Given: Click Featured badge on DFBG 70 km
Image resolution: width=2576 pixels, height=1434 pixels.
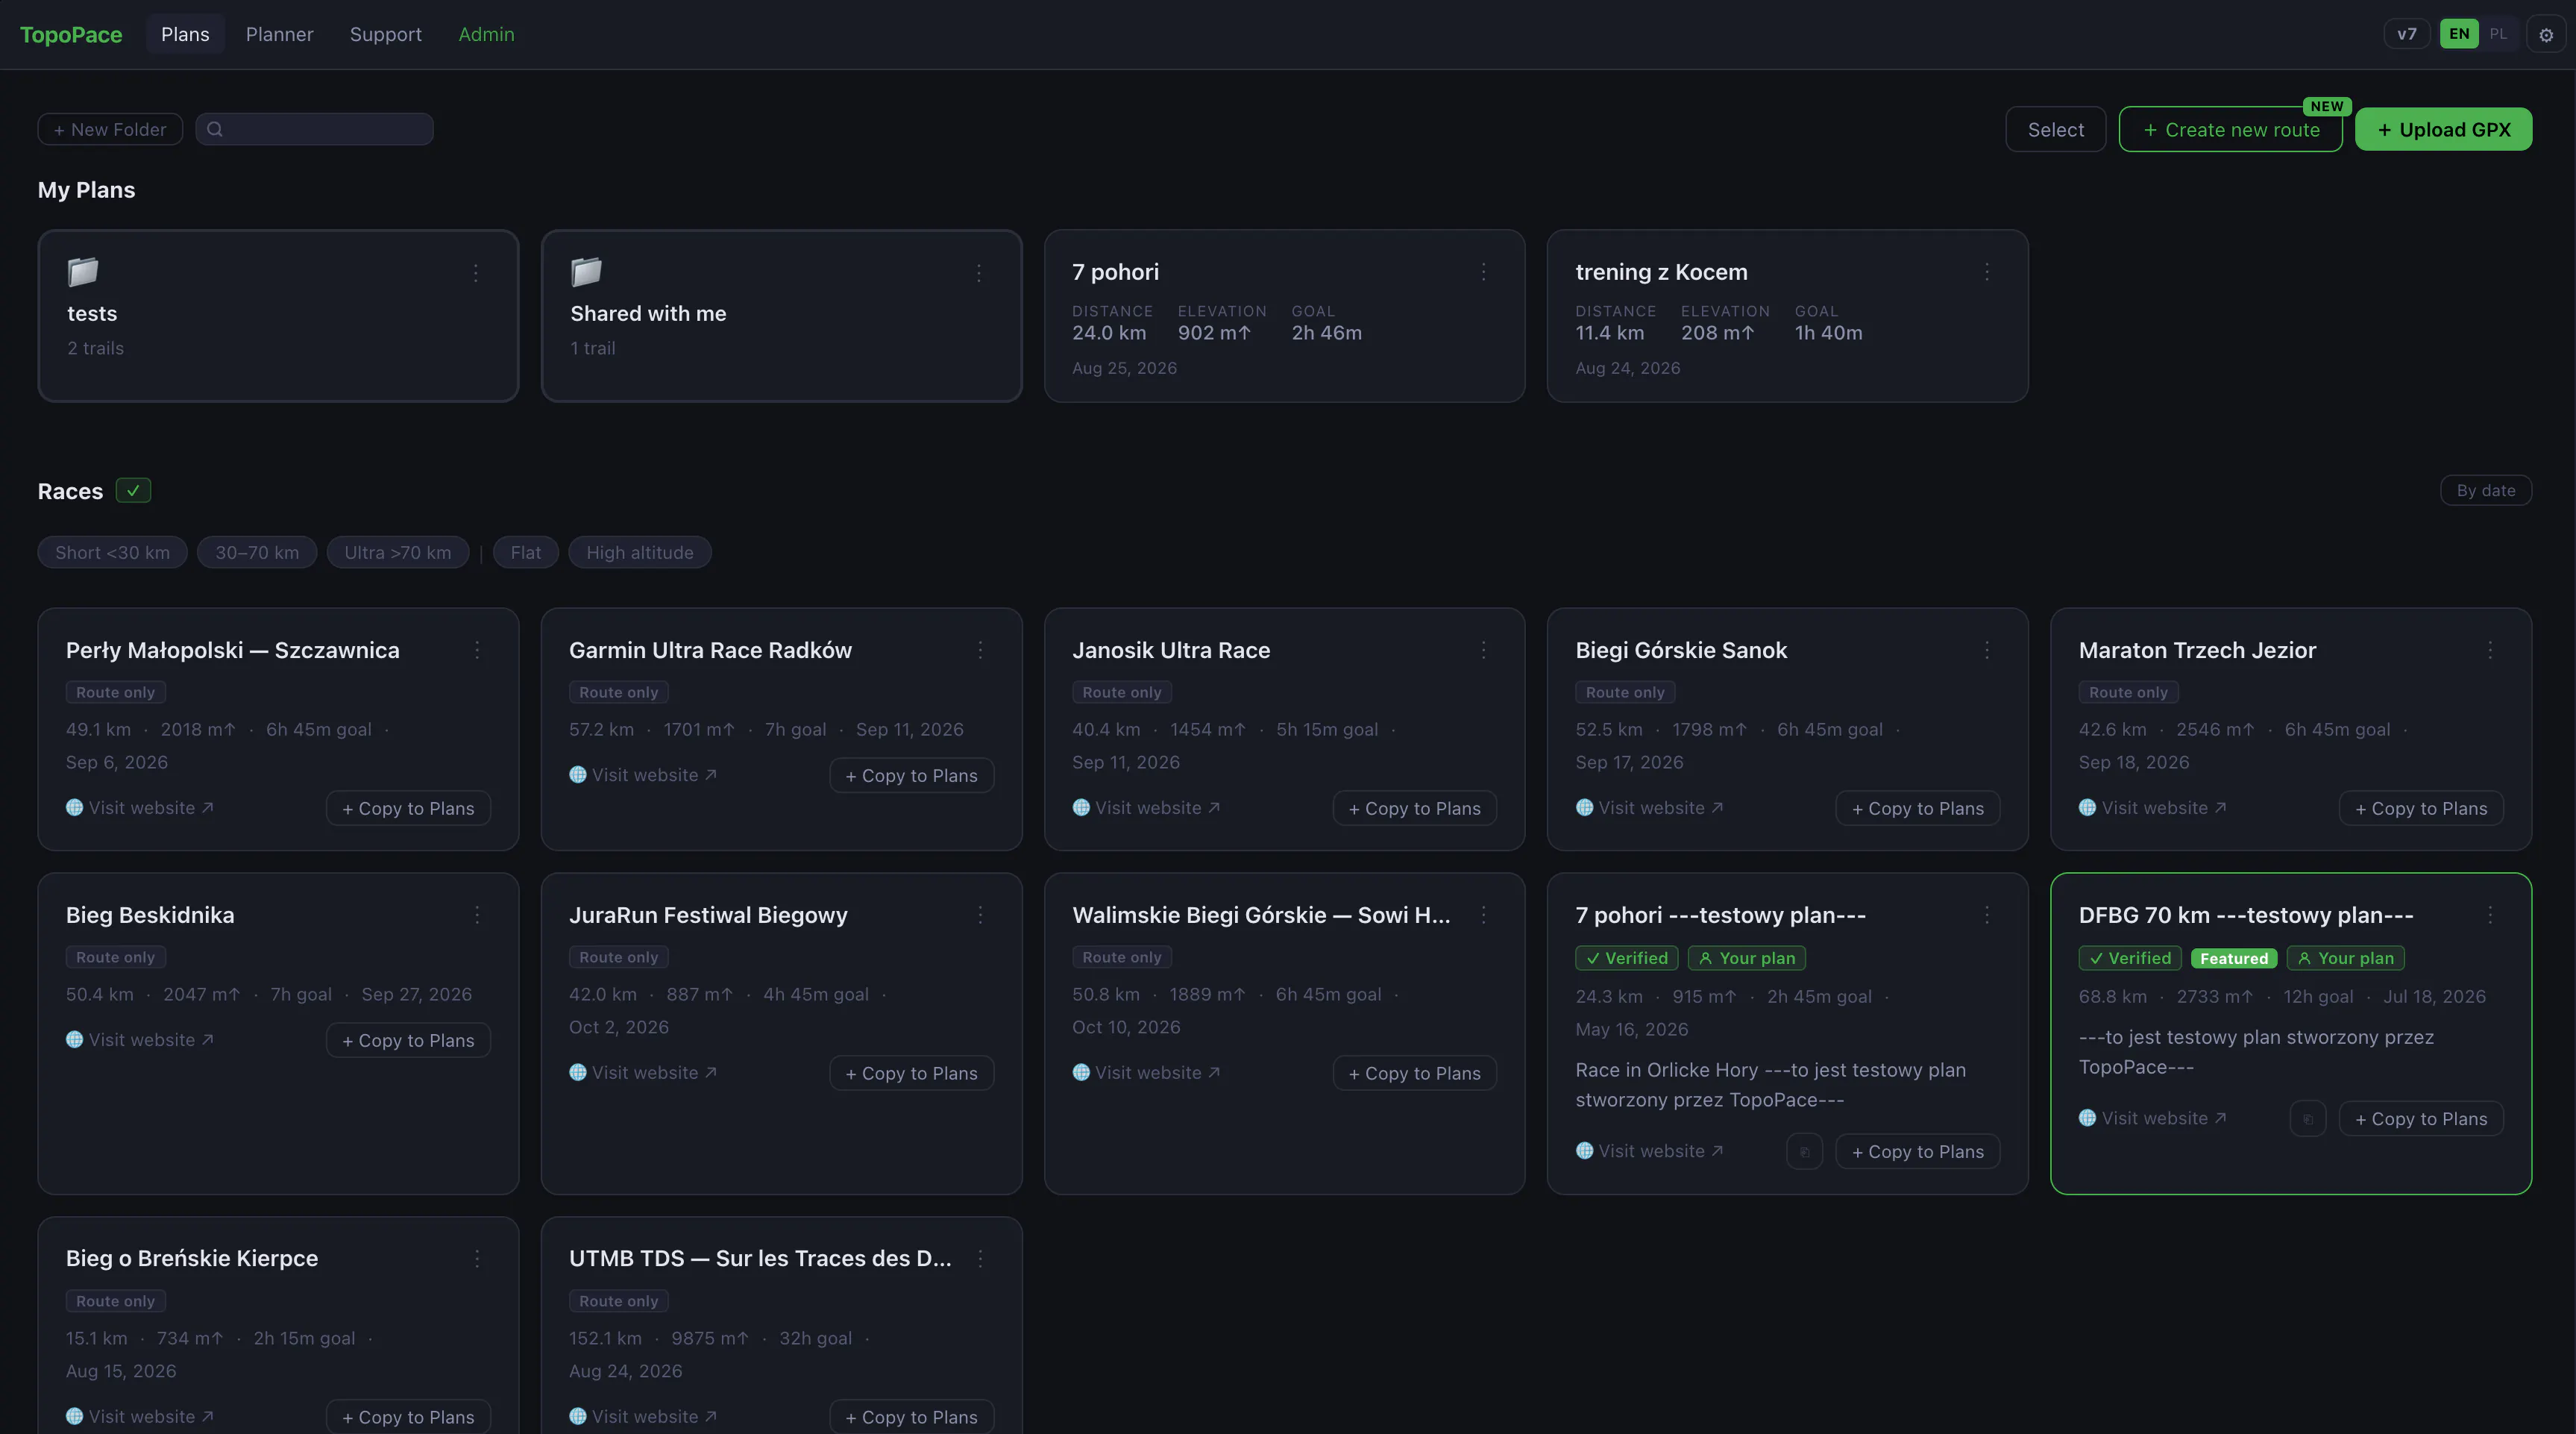Looking at the screenshot, I should point(2234,959).
